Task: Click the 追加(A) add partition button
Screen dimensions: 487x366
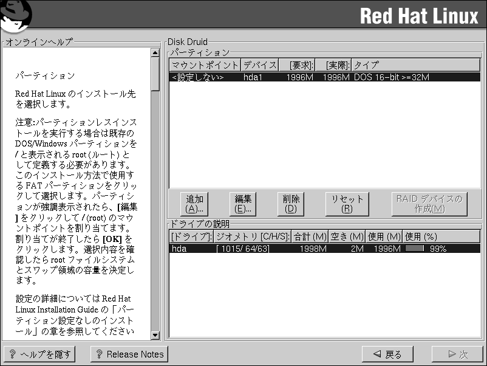Action: pyautogui.click(x=194, y=204)
